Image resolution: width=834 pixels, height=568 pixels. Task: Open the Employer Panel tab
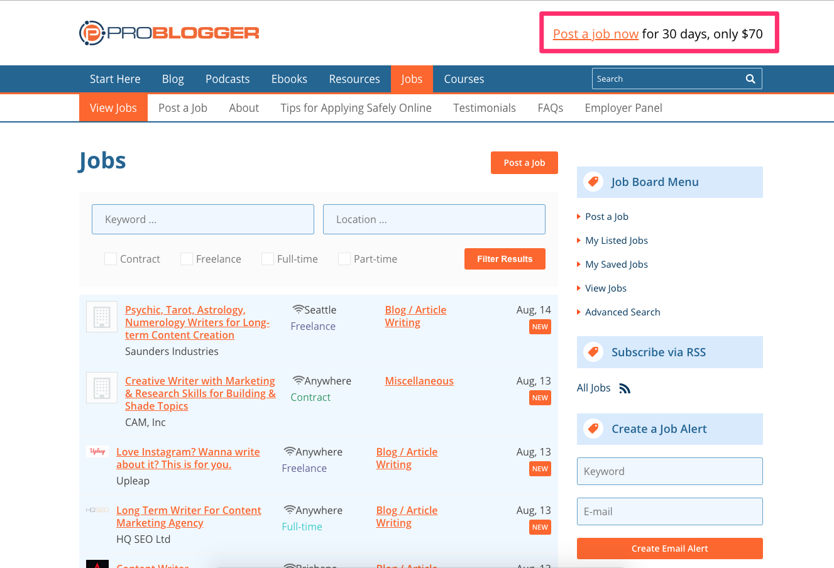pos(623,108)
